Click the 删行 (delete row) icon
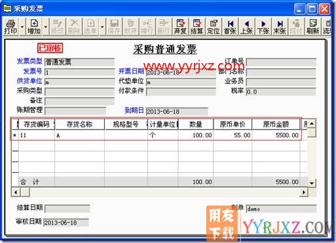This screenshot has height=243, width=336. [x=163, y=26]
